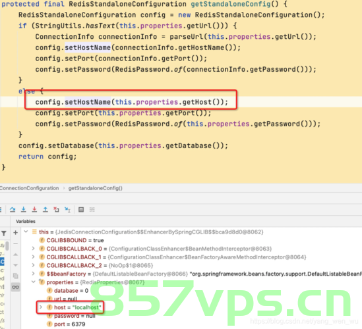The image size is (362, 329).
Task: Click the frames panel vertical scrollbar
Action: tap(7, 246)
